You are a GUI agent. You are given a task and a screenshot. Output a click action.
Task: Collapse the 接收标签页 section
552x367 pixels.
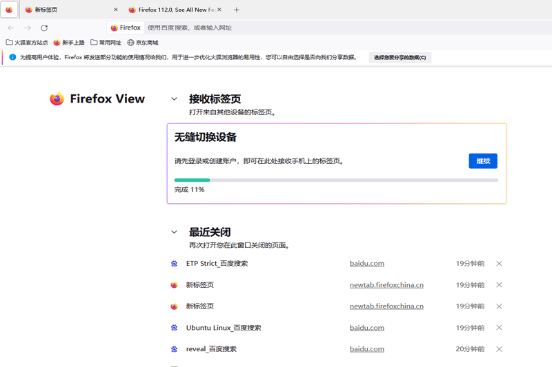point(175,99)
